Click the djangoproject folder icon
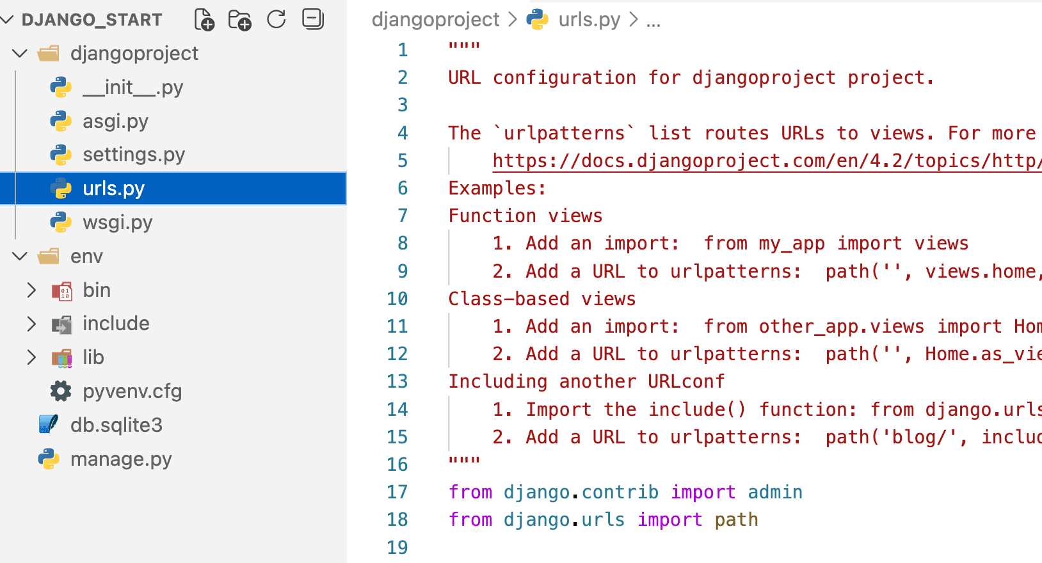This screenshot has width=1042, height=563. click(x=48, y=53)
